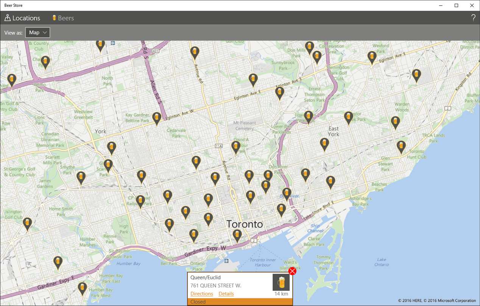
Task: Click the Queen/Euclid store name
Action: coord(206,278)
